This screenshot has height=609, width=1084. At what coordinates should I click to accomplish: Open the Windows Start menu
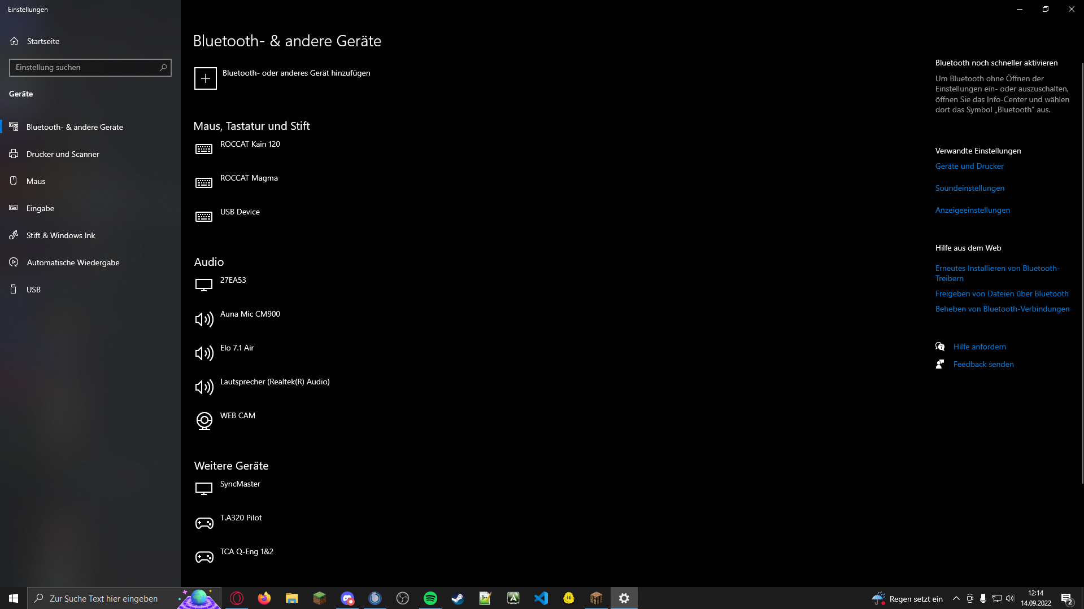tap(14, 598)
